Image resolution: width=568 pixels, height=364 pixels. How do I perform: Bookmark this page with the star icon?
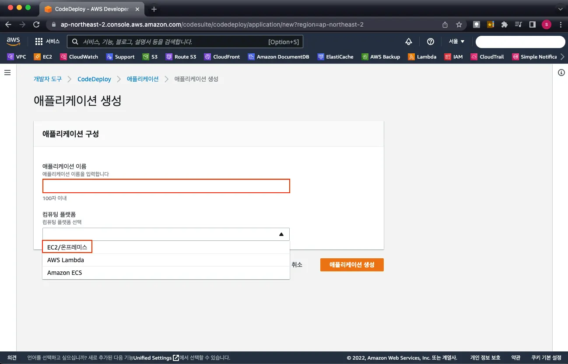(459, 24)
